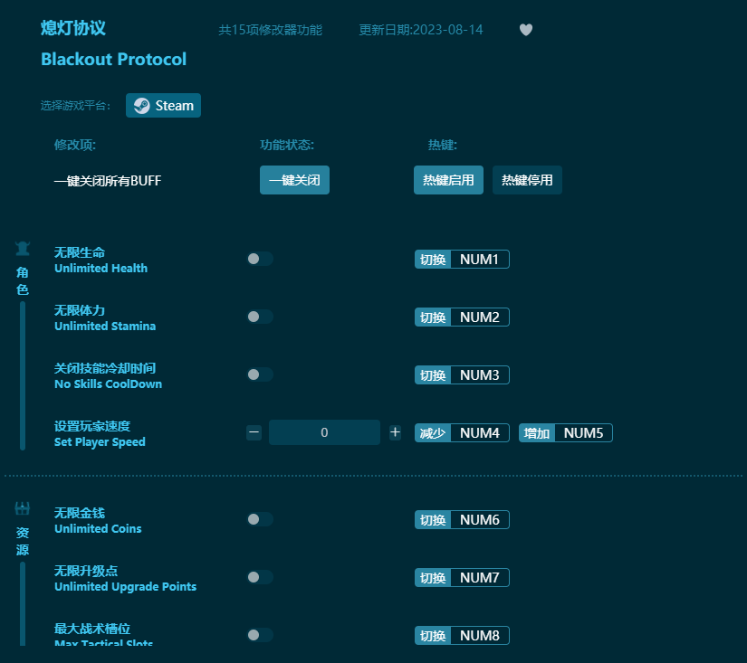Click the NUM1 hotkey switch for Unlimited Health

pos(462,259)
